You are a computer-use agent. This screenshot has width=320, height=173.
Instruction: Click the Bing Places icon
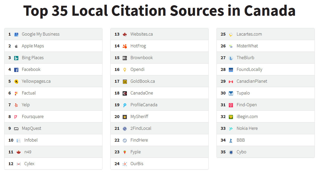pyautogui.click(x=17, y=58)
